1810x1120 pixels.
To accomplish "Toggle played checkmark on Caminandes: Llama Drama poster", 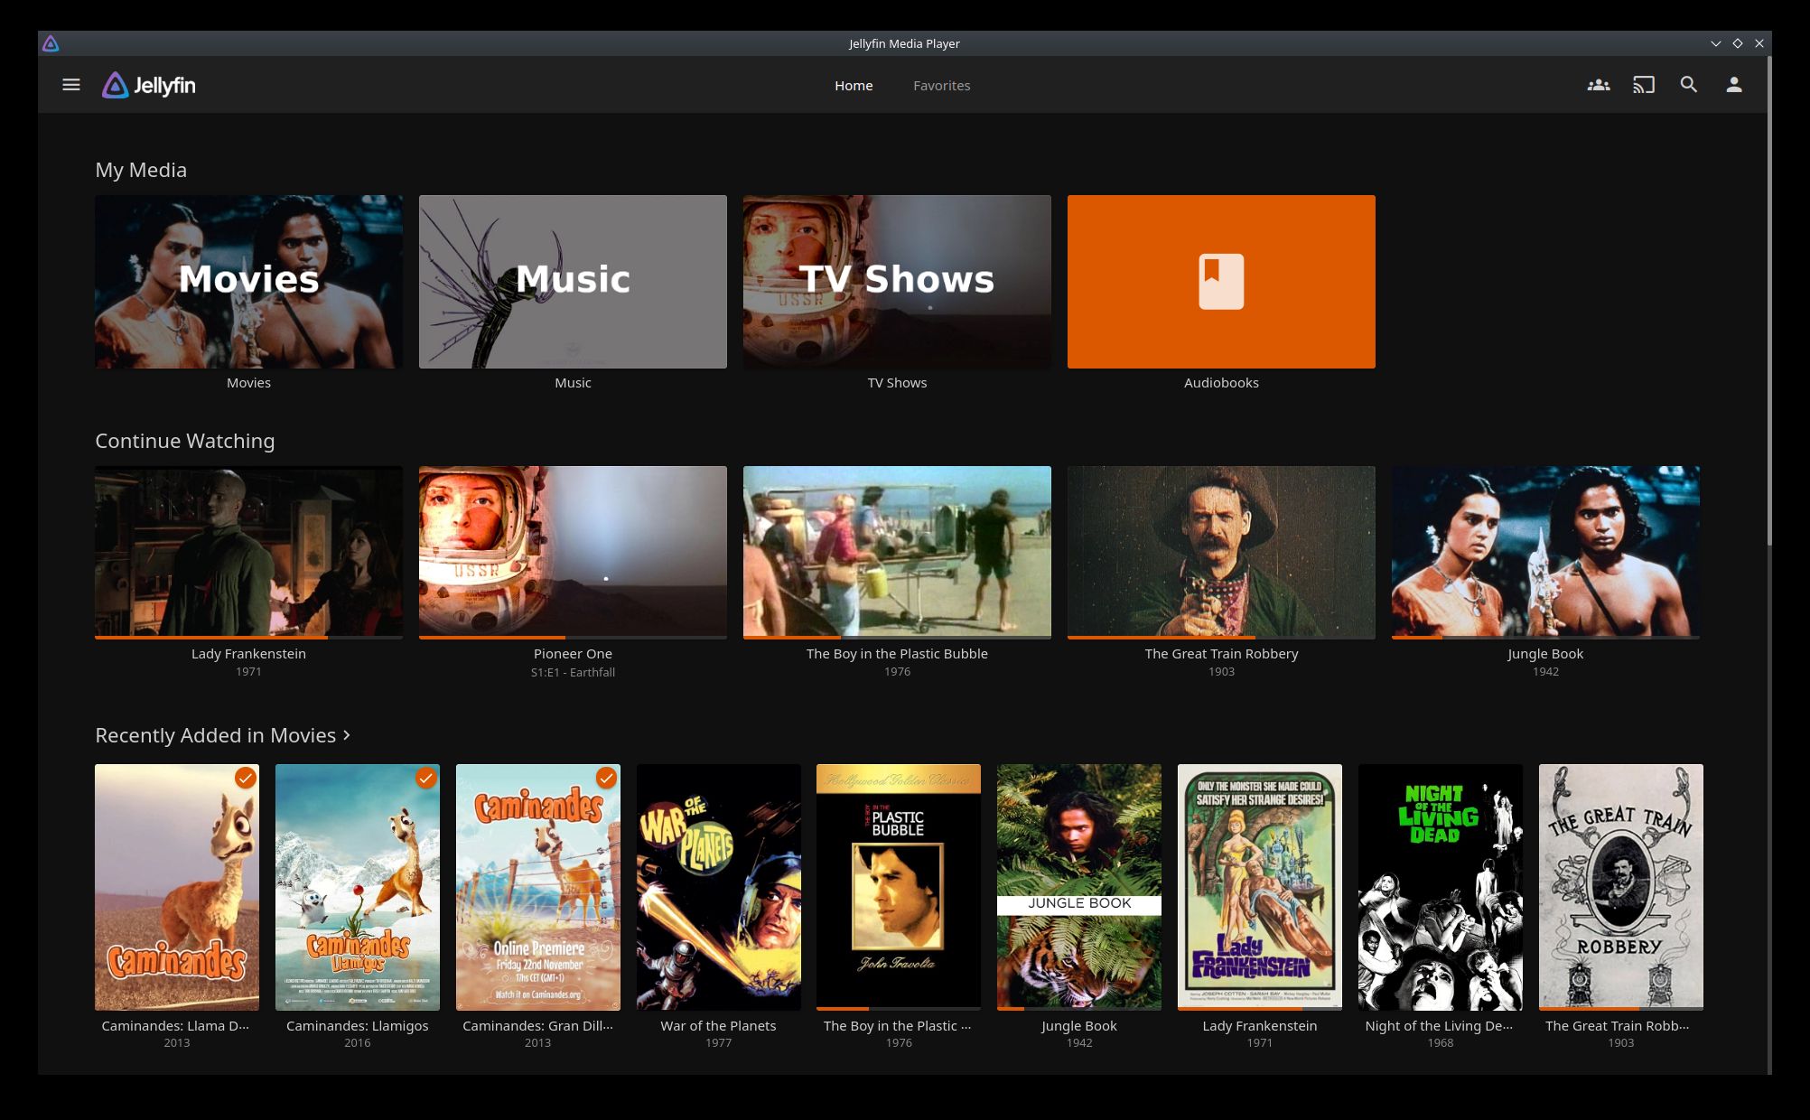I will (246, 778).
